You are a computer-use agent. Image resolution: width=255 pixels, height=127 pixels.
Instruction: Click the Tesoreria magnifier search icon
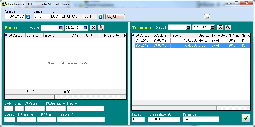tap(228, 27)
